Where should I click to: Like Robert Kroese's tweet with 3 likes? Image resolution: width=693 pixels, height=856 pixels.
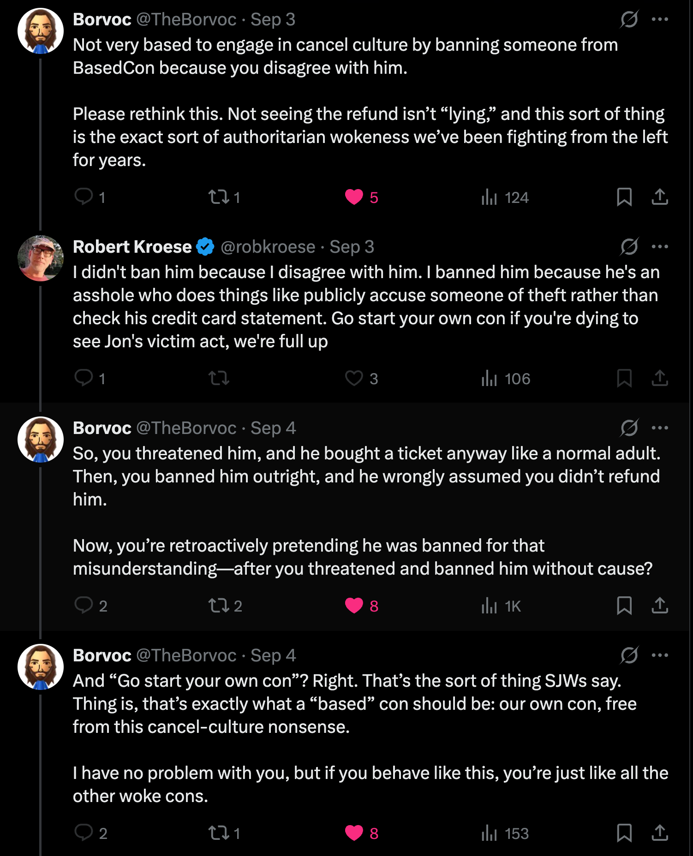click(354, 378)
